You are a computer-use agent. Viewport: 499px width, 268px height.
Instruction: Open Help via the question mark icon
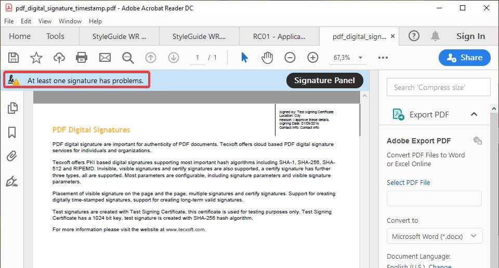(x=414, y=36)
